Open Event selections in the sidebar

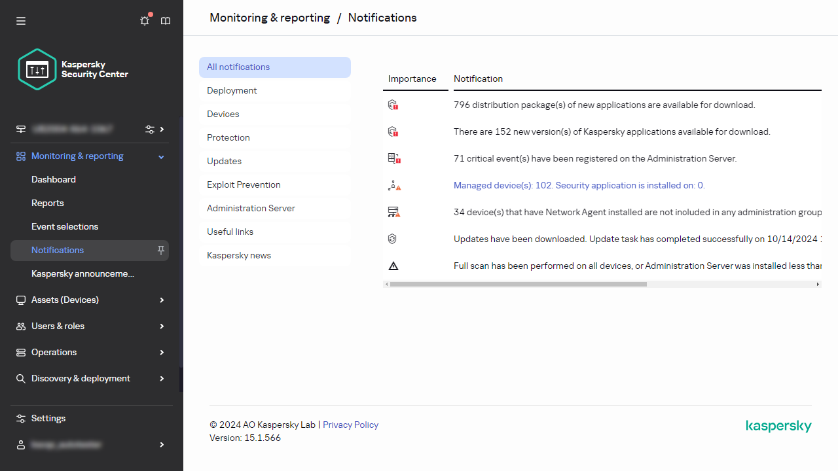click(x=65, y=226)
